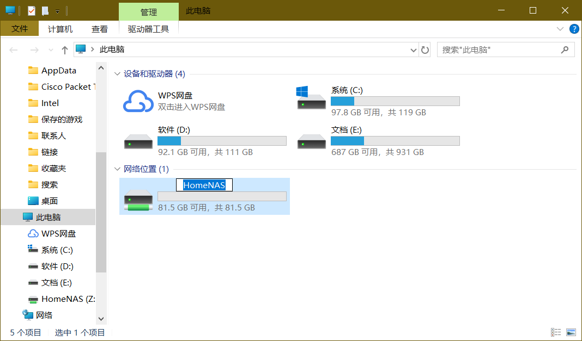The image size is (582, 341).
Task: Expand the ribbon with the chevron
Action: click(560, 29)
